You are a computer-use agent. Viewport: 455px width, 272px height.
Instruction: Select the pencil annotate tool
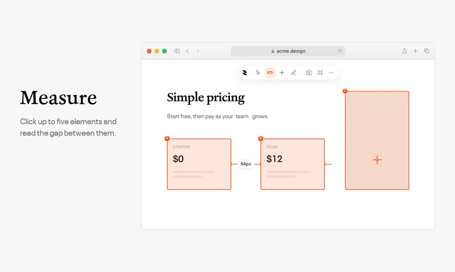pyautogui.click(x=294, y=73)
